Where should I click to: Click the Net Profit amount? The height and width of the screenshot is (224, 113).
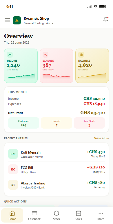tap(93, 113)
